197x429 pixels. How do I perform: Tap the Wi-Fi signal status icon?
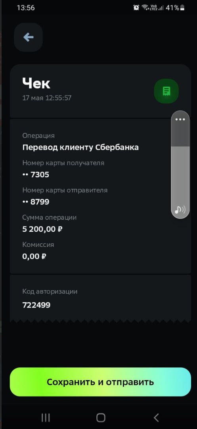[145, 8]
